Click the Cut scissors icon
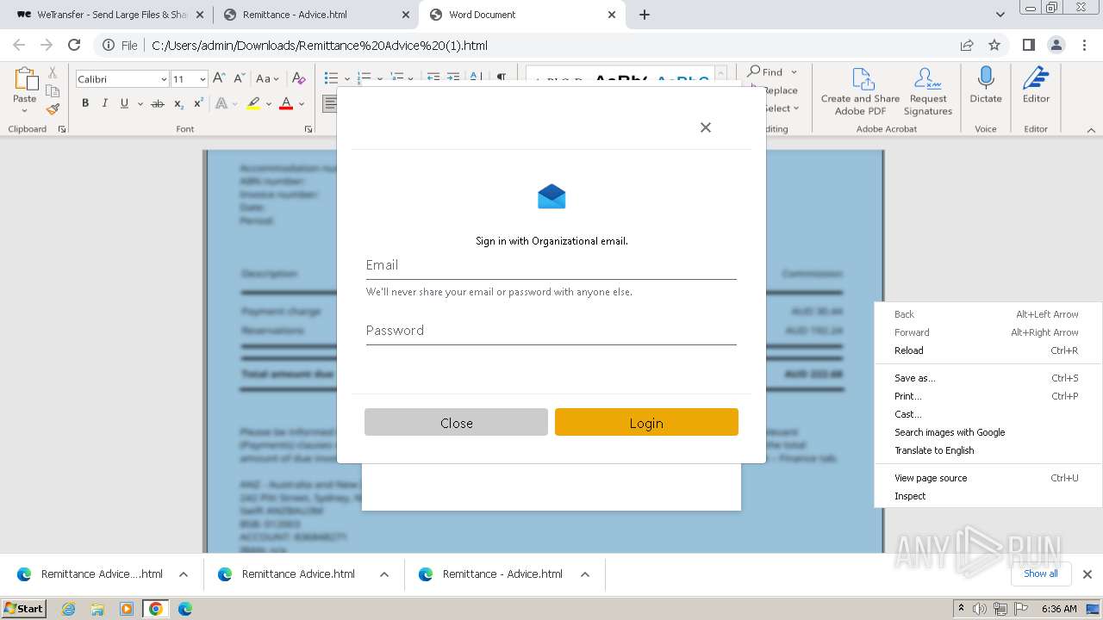1103x620 pixels. 53,73
